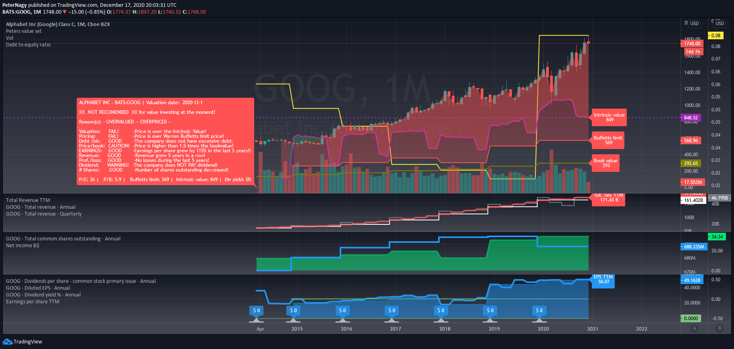Viewport: 734px width, 349px height.
Task: Click the $ 0 dividend marker beside 2018
Action: [x=441, y=311]
